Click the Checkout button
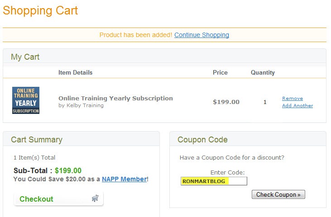 pos(58,198)
